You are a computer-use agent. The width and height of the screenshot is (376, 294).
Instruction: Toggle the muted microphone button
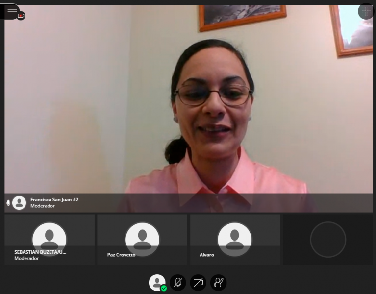[x=177, y=283]
